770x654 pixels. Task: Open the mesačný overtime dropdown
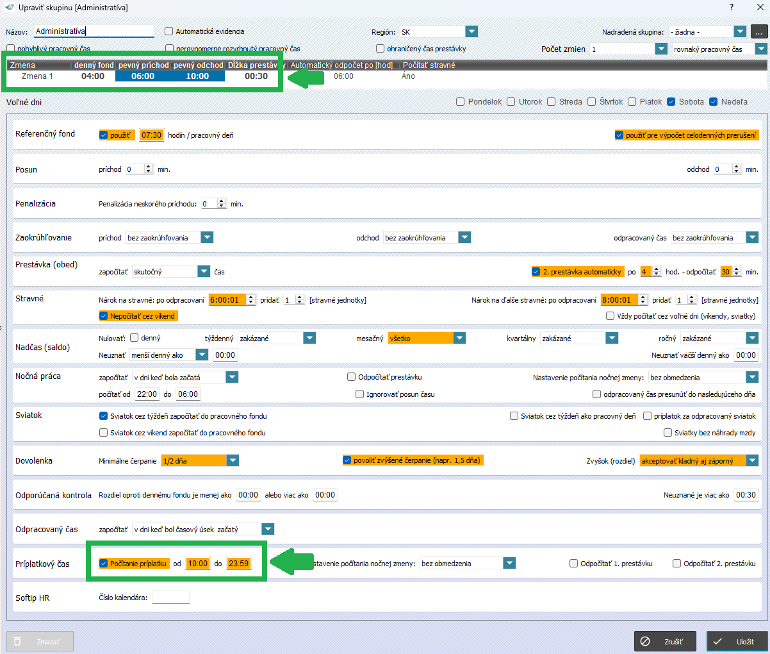459,338
